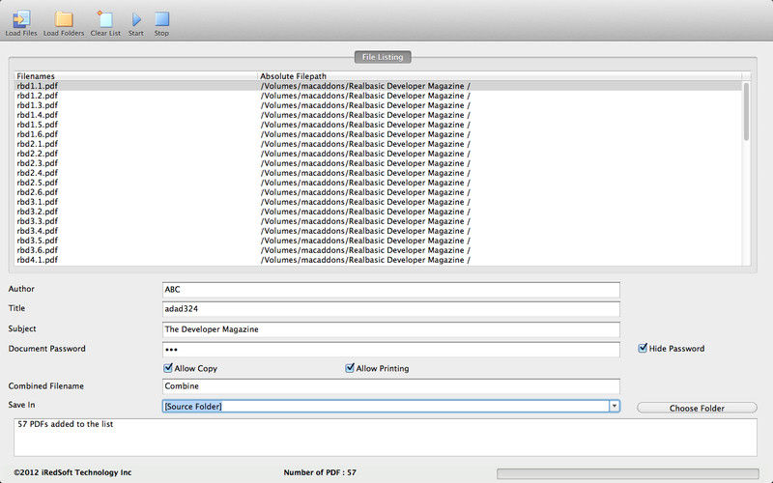Click the Stop toolbar icon
Image resolution: width=773 pixels, height=483 pixels.
161,23
